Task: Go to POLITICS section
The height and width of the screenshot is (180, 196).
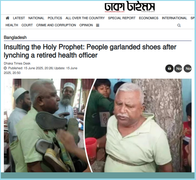Action: click(55, 18)
